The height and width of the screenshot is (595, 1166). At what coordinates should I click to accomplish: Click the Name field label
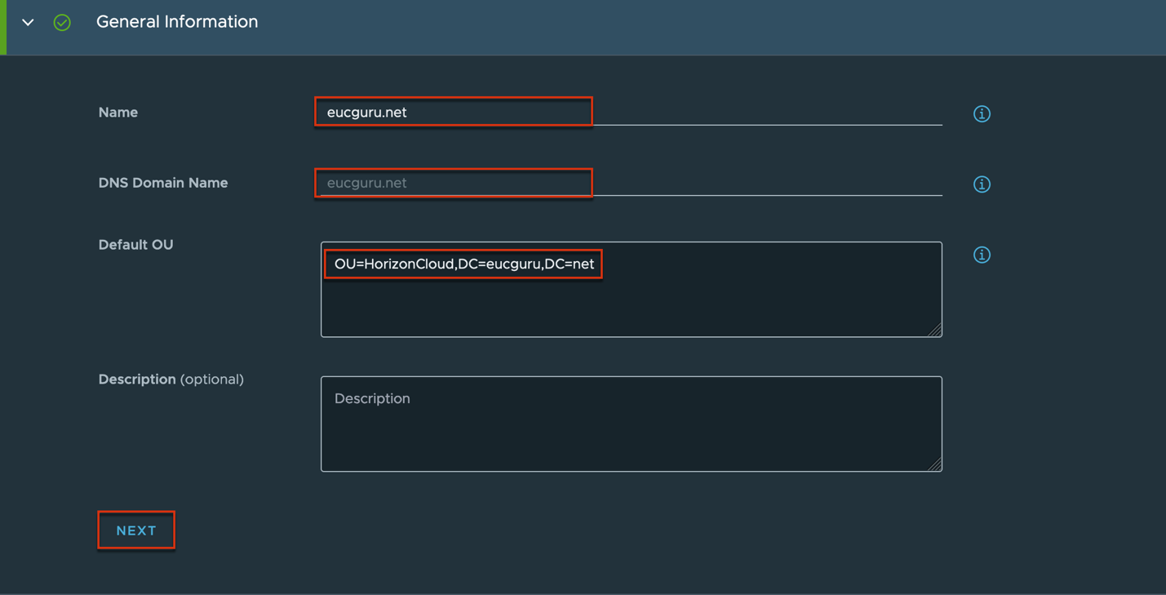(x=118, y=113)
